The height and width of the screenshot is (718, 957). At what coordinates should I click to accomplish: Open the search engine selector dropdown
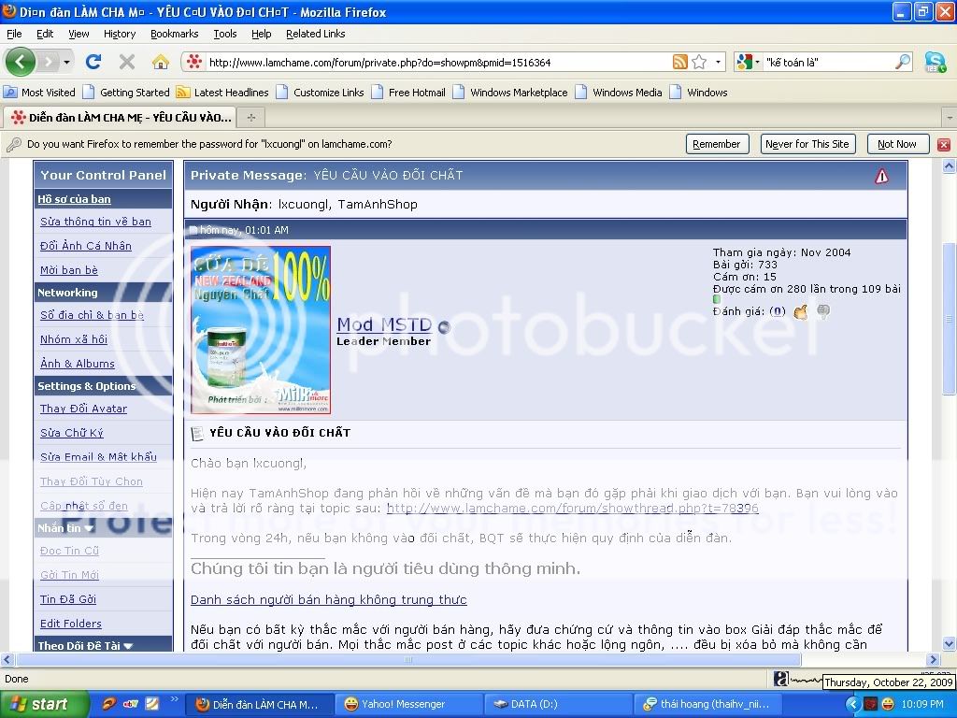(x=747, y=62)
